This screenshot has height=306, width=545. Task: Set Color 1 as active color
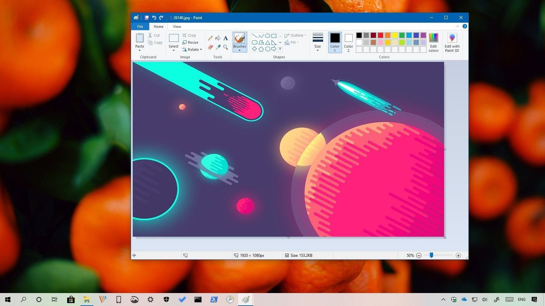(x=335, y=42)
